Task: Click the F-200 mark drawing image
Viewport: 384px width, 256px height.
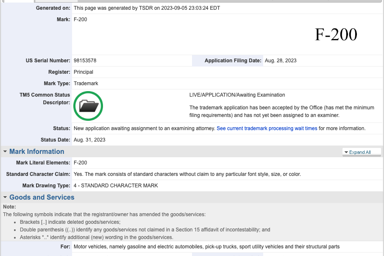Action: tap(336, 35)
